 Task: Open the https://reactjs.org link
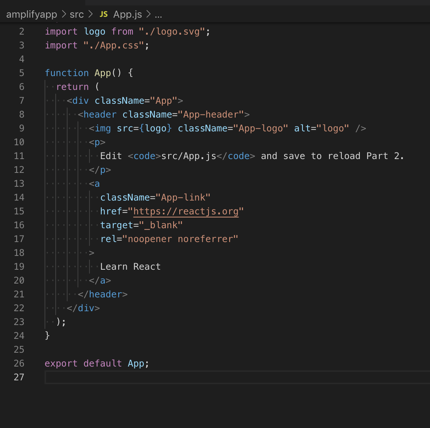pyautogui.click(x=186, y=211)
